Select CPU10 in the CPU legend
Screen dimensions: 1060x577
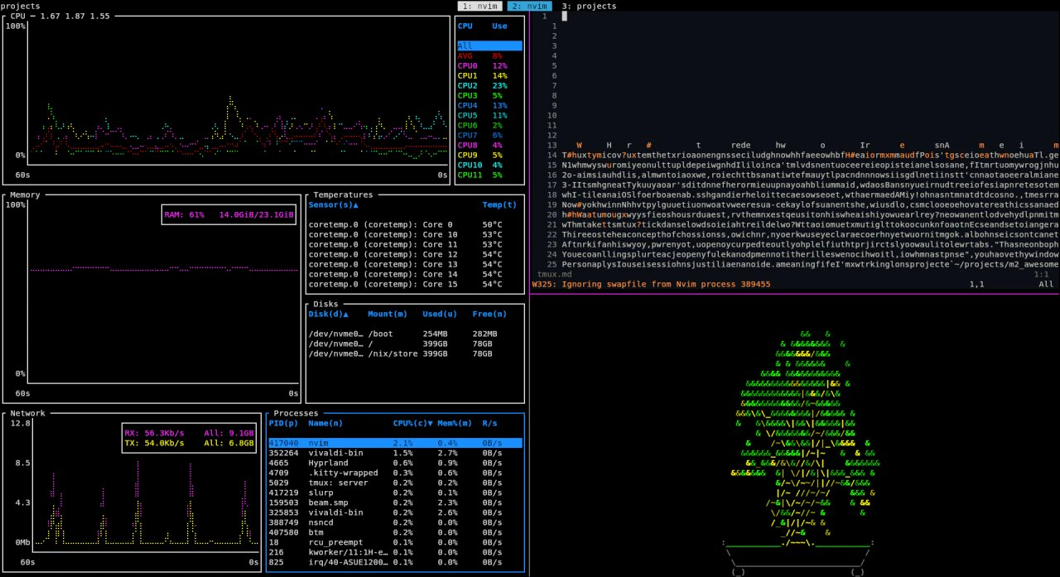click(489, 165)
